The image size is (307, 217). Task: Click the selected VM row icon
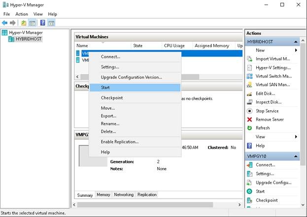(78, 53)
